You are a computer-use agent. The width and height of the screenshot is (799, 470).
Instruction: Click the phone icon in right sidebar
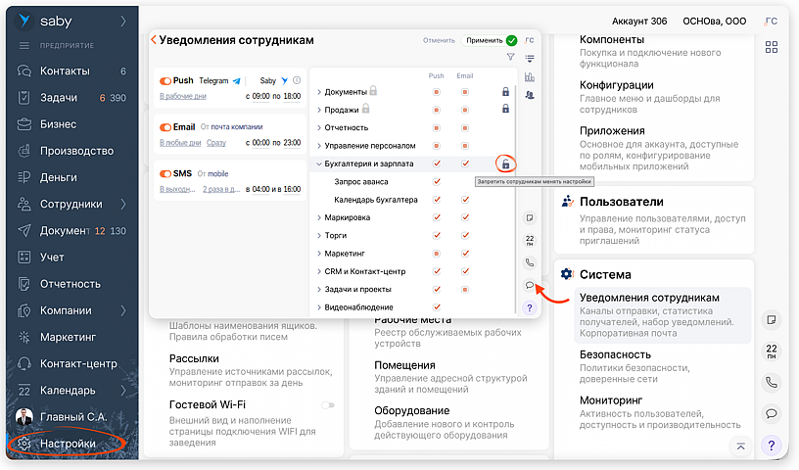(772, 383)
